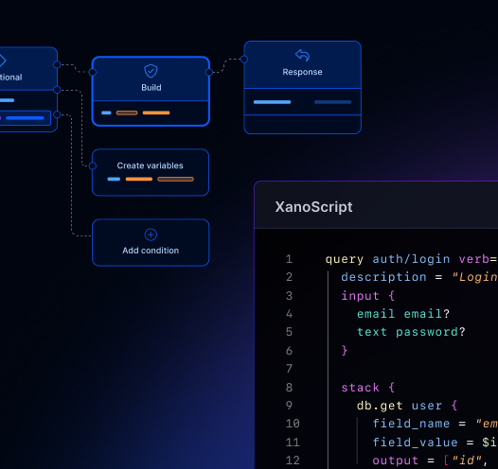Click the light blue bar in Response node

[x=272, y=102]
